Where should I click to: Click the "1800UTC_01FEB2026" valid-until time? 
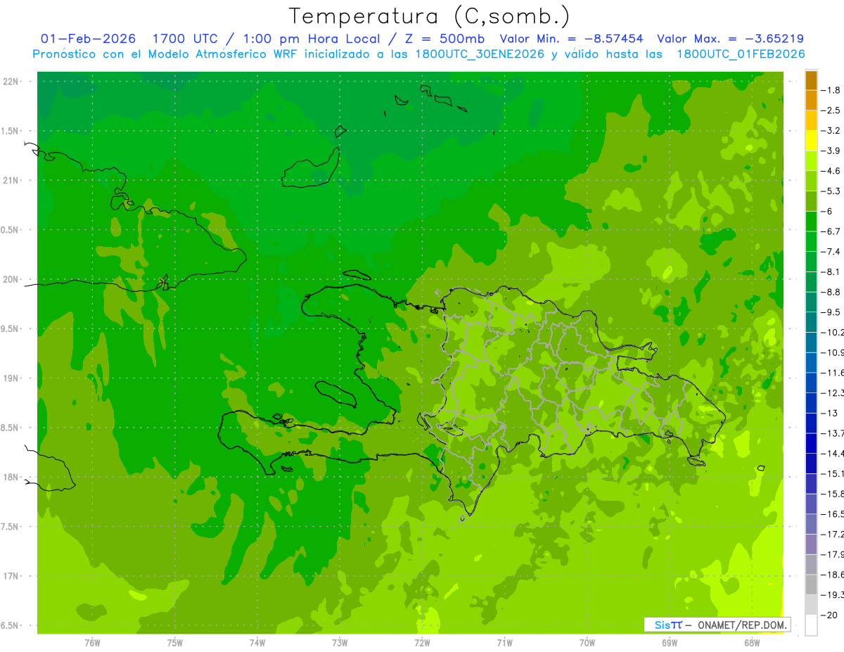[x=741, y=54]
